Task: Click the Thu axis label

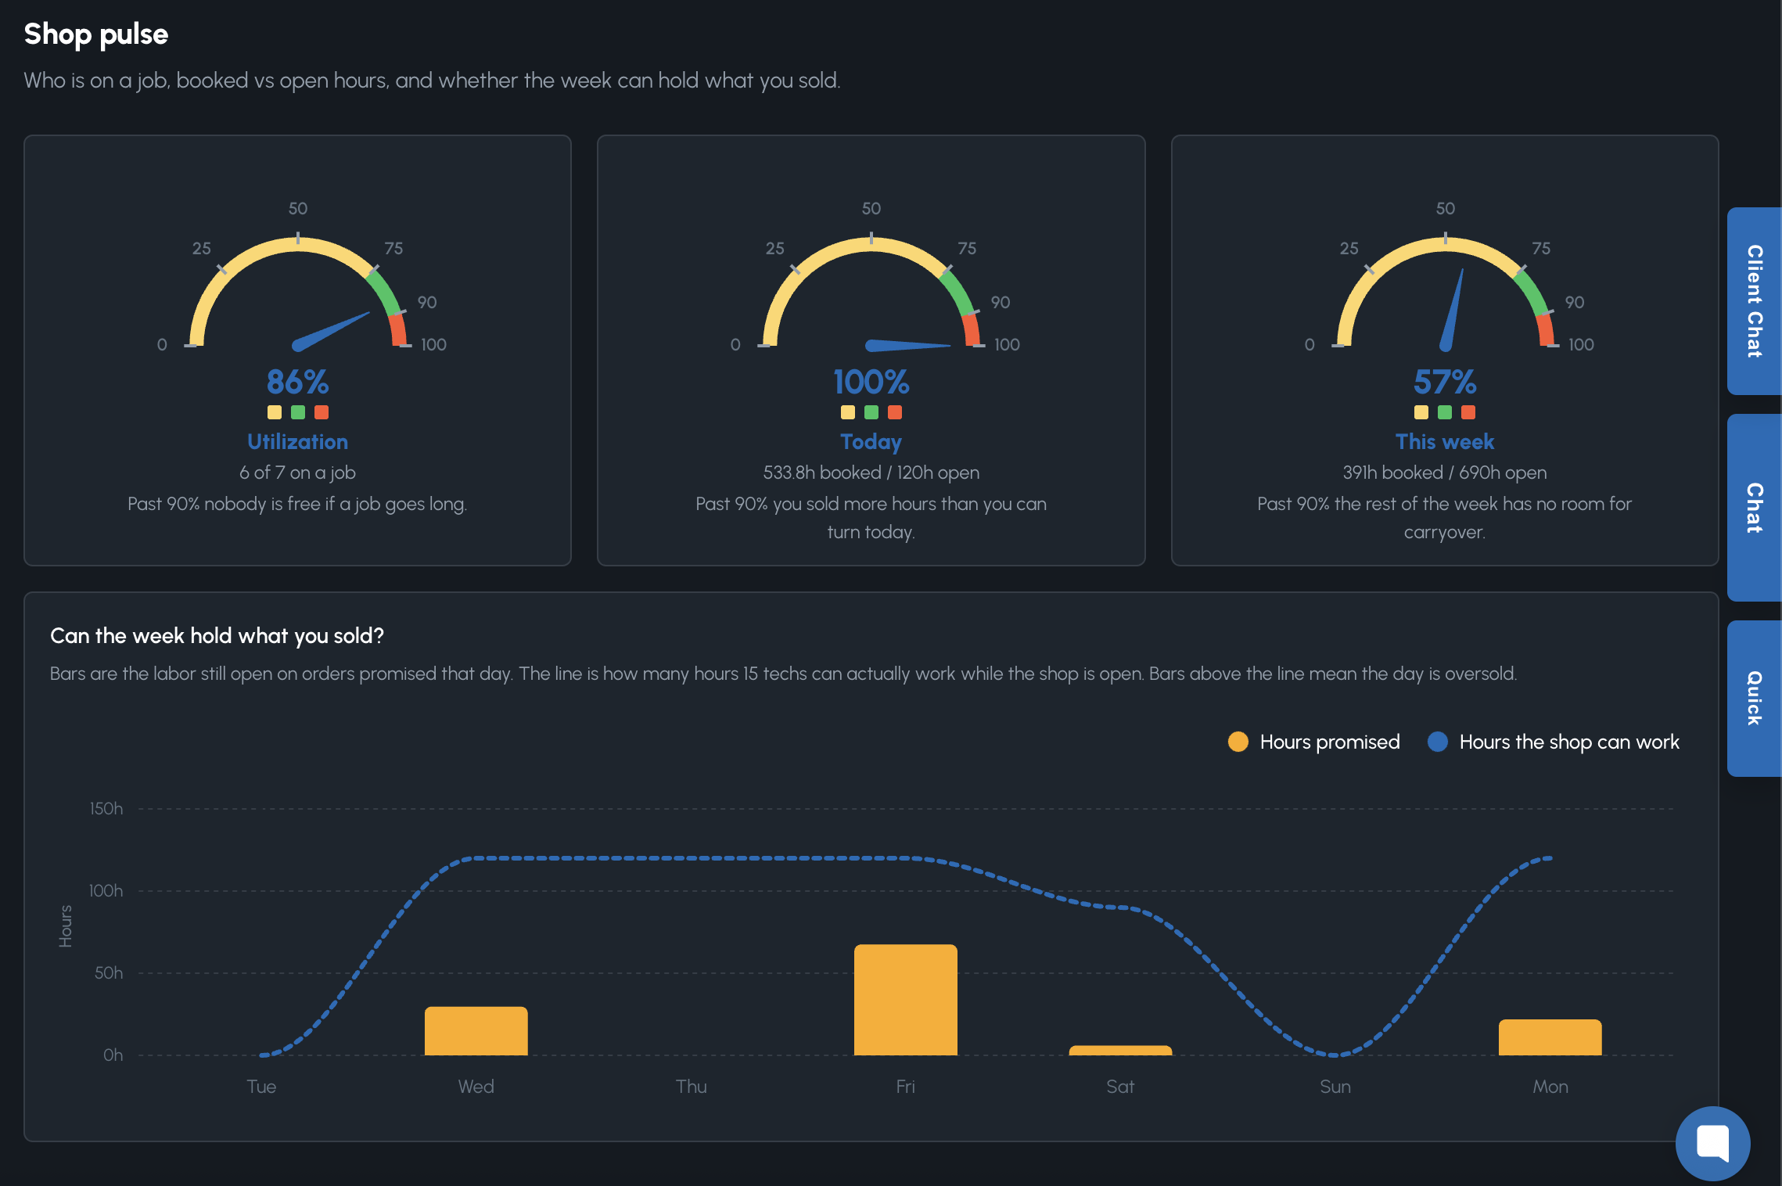Action: click(x=692, y=1087)
